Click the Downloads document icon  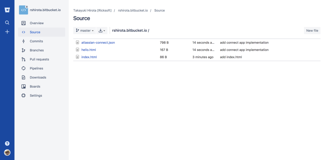(24, 77)
